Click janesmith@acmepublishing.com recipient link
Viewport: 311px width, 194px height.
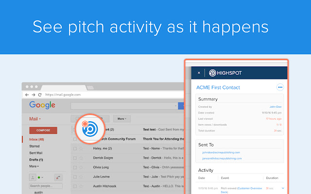pos(222,159)
